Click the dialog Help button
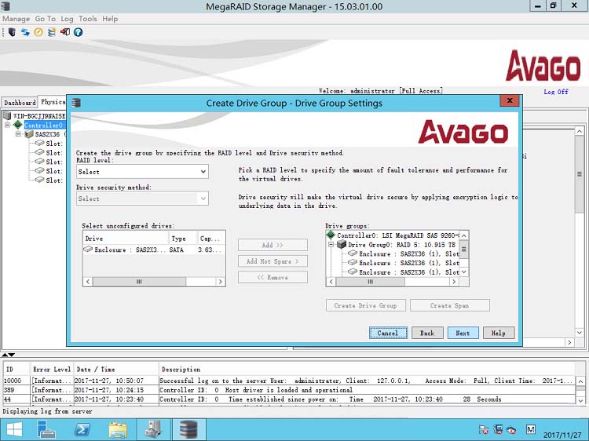Viewport: 589px width, 441px height. (x=499, y=333)
